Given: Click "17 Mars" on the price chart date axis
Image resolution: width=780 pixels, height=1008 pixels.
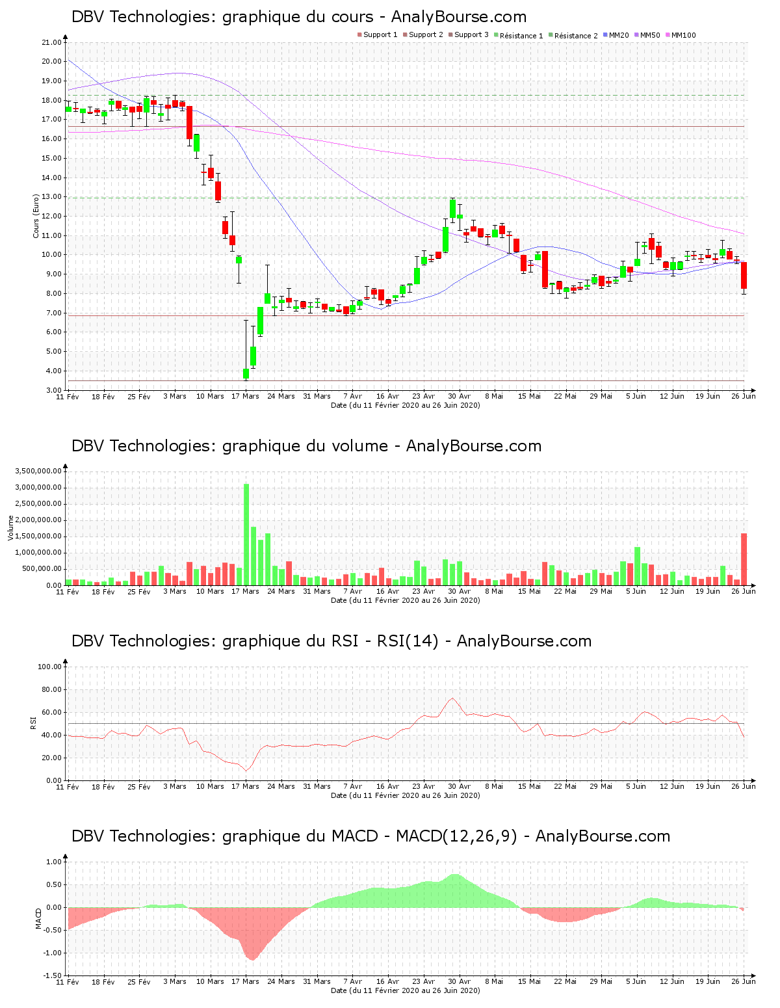Looking at the screenshot, I should 246,396.
